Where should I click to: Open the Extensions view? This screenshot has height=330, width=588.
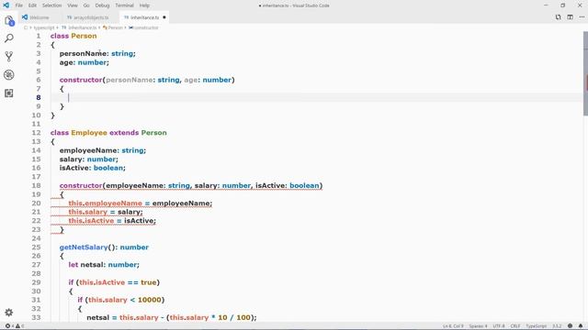pos(9,93)
